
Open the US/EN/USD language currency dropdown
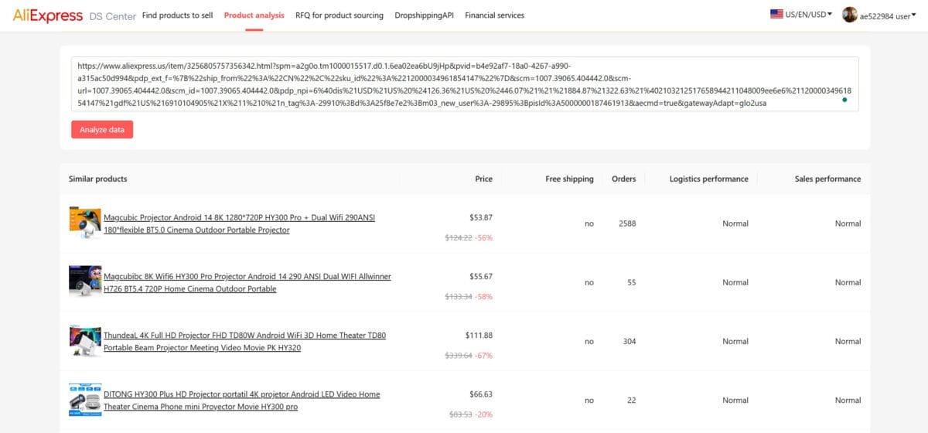click(801, 15)
